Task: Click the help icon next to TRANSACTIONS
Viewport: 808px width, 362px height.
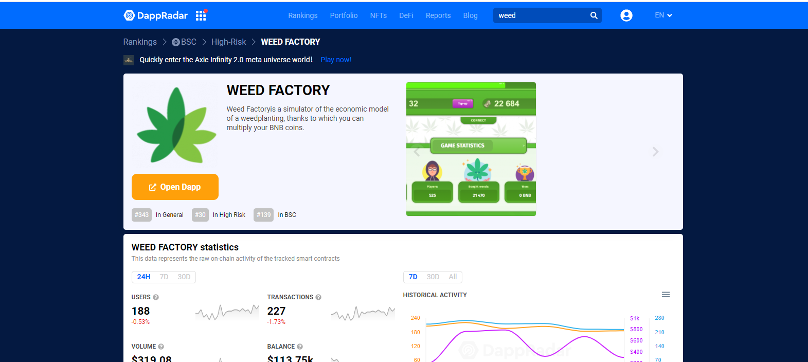Action: (318, 297)
